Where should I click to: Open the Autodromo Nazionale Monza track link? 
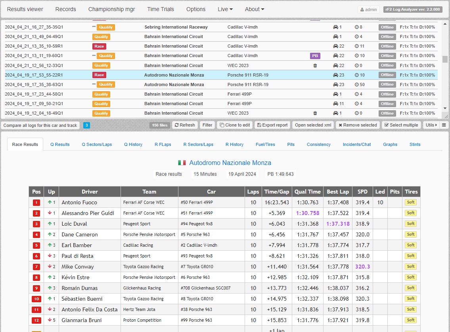[x=230, y=163]
